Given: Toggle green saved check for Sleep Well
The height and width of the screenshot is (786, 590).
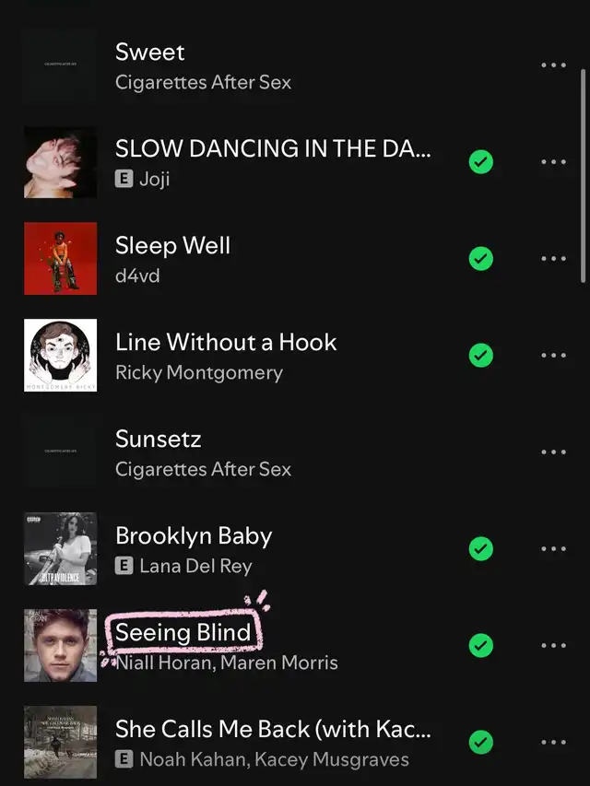Looking at the screenshot, I should 480,259.
